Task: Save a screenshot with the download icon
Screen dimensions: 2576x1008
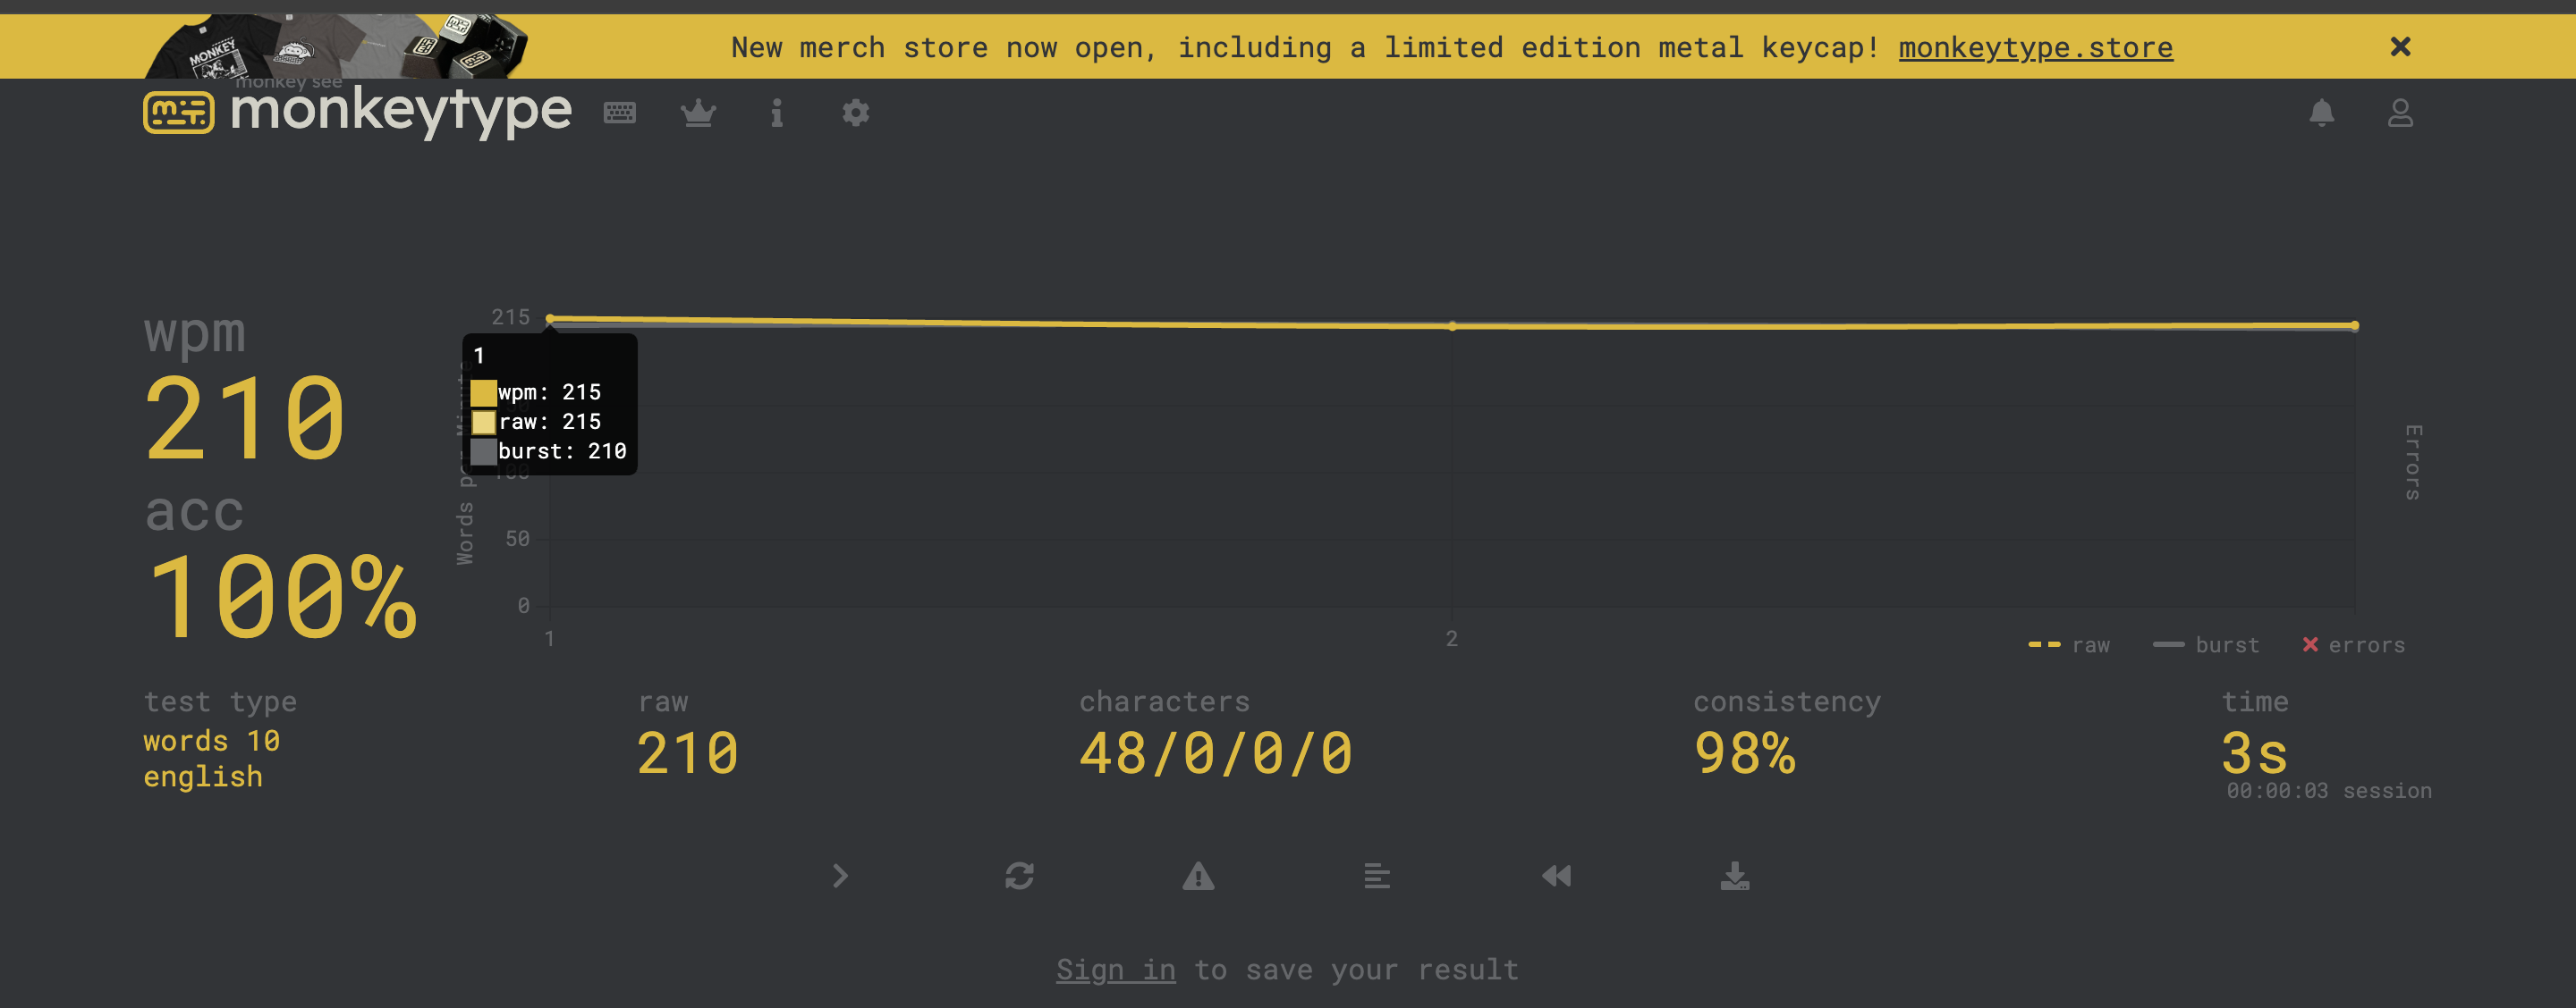Action: point(1735,876)
